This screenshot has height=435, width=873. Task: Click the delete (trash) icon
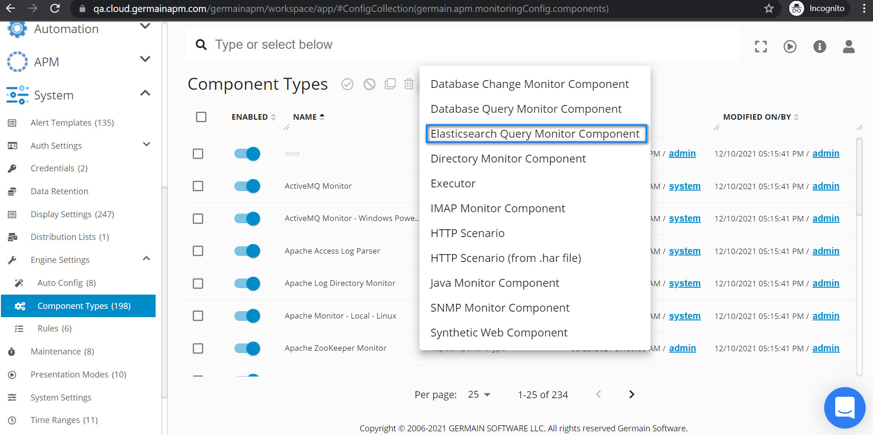tap(409, 84)
